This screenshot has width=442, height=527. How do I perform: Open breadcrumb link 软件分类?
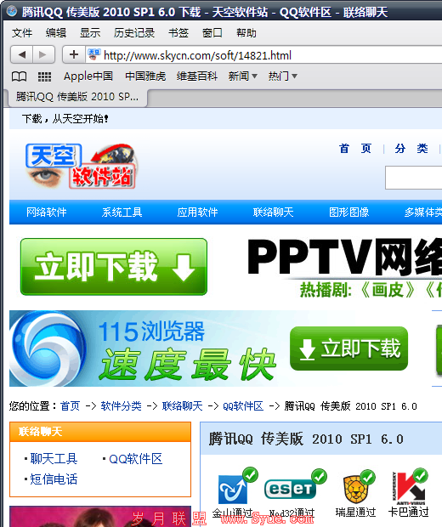(121, 406)
